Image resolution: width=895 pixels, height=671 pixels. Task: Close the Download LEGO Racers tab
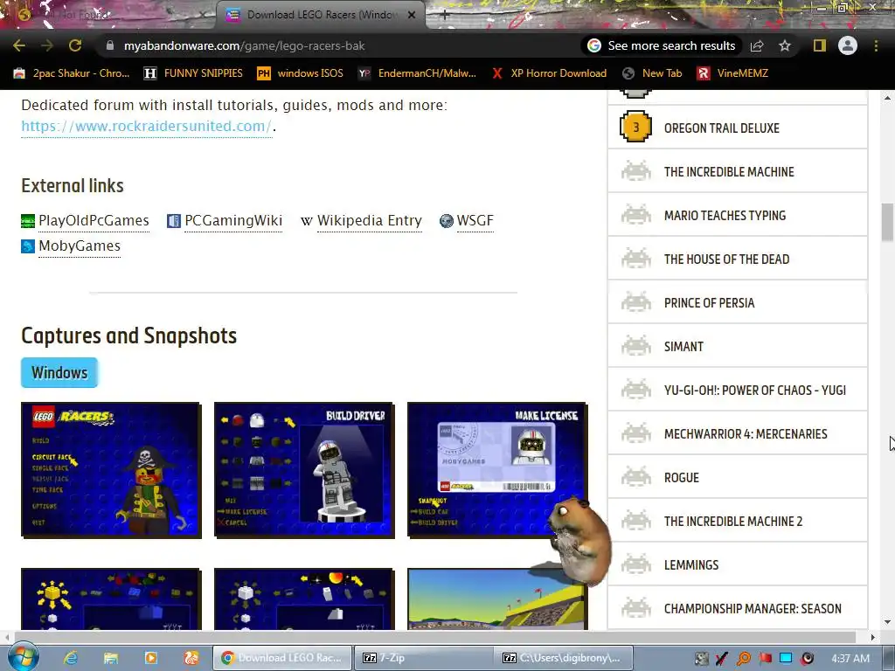(412, 15)
